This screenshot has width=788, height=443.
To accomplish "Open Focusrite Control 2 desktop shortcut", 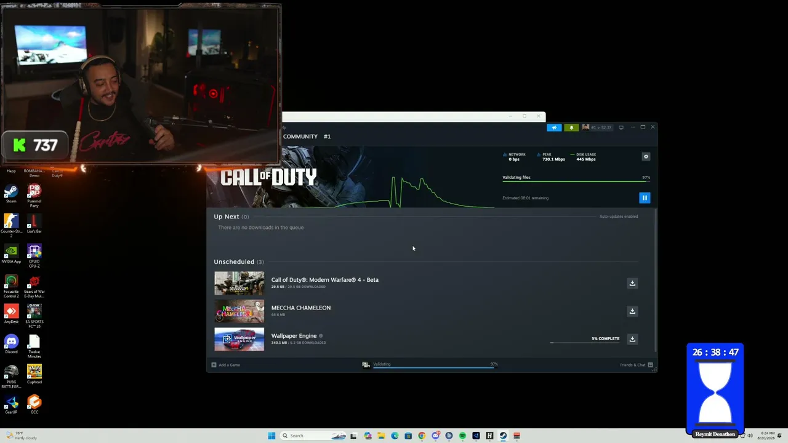I will point(11,286).
